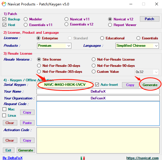Select Essentials v11 radio option

click(x=25, y=25)
